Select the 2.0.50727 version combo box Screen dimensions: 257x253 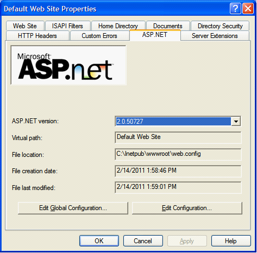pos(178,122)
